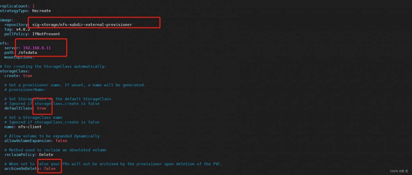This screenshot has height=175, width=412.
Task: Click the mountOptions key line
Action: click(19, 57)
